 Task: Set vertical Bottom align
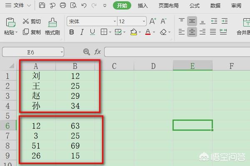pos(202,22)
